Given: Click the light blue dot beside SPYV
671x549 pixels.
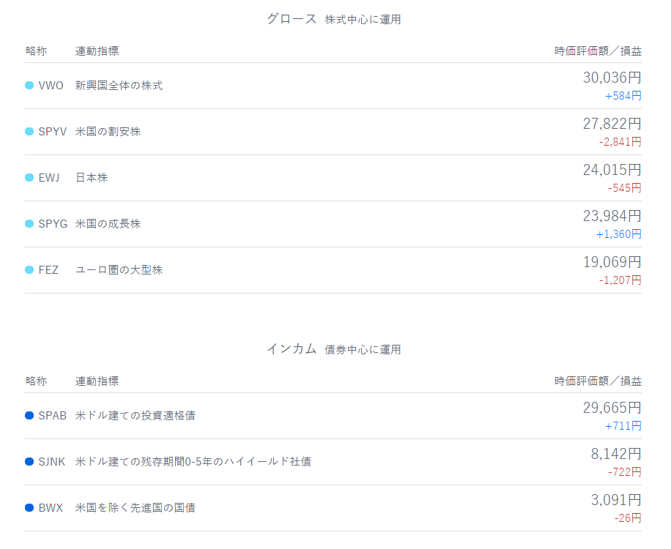Looking at the screenshot, I should (x=29, y=132).
